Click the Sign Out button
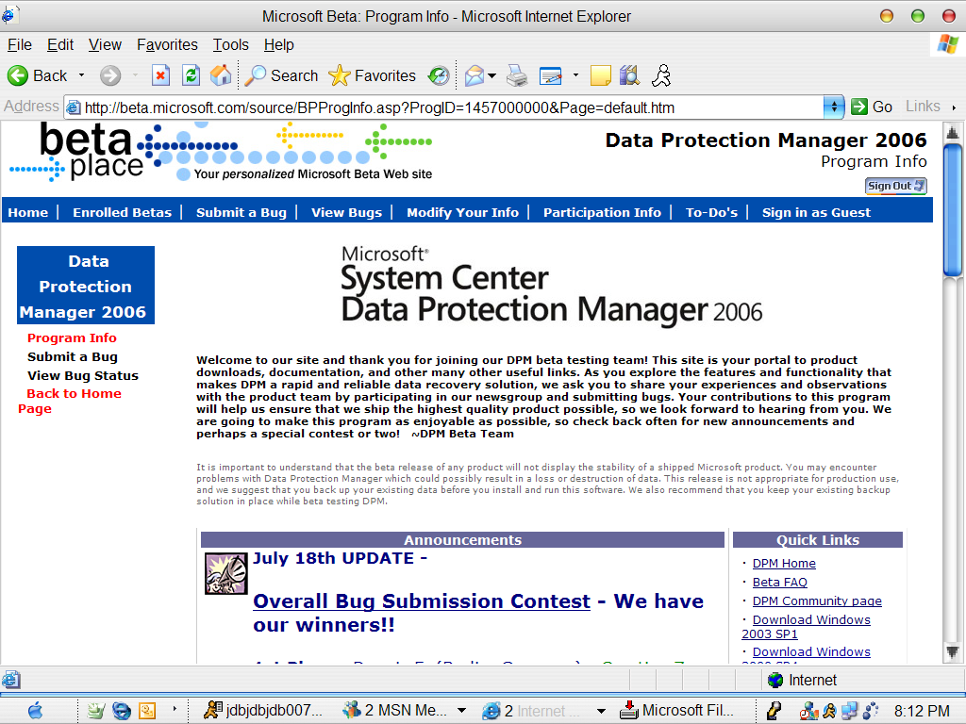 coord(896,186)
